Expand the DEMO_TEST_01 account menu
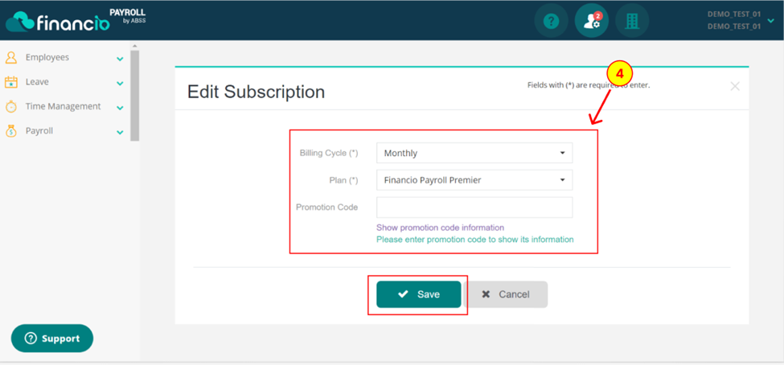 (x=770, y=20)
